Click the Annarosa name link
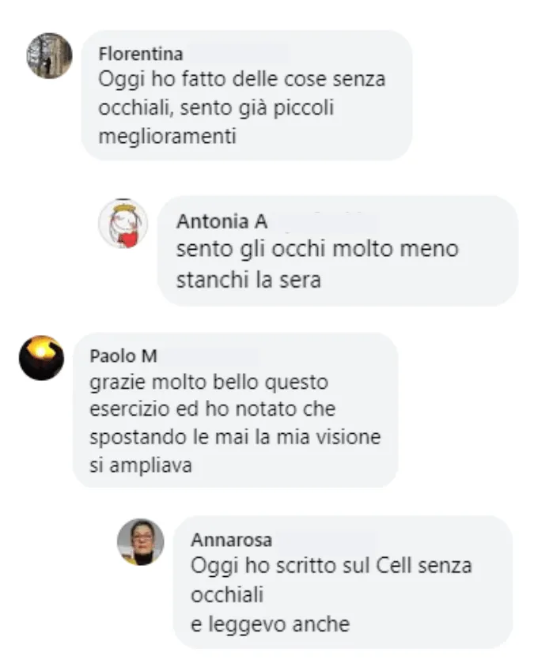The height and width of the screenshot is (667, 534). click(232, 540)
